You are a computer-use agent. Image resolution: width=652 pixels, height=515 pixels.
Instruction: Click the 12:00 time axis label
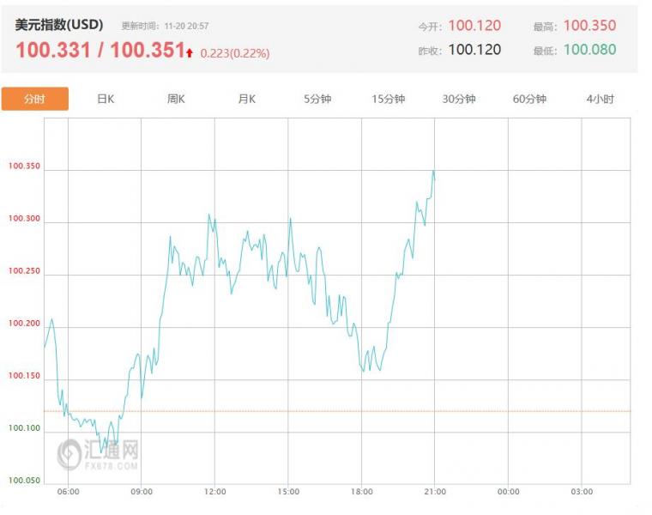[x=215, y=492]
